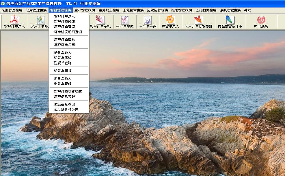Click 退货单录入 in the menu

pyautogui.click(x=63, y=79)
